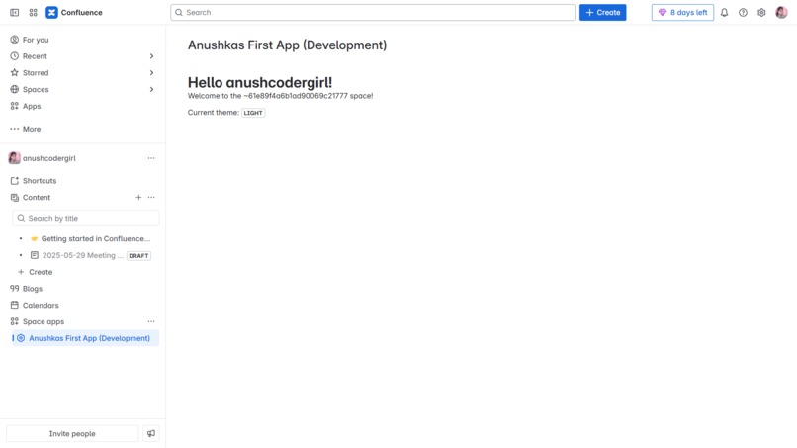The height and width of the screenshot is (448, 797).
Task: Open the anushcodergirl space options ellipsis
Action: click(151, 158)
